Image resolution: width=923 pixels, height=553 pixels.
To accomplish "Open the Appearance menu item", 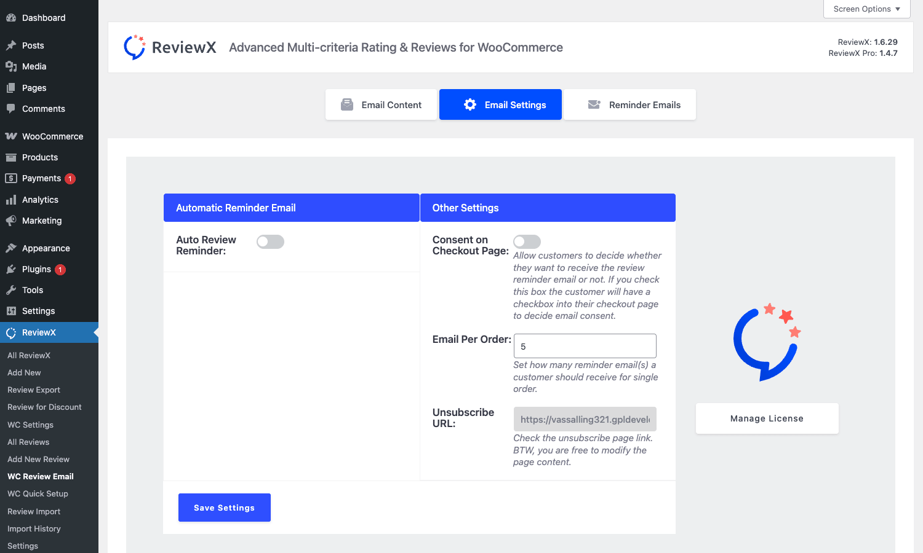I will [x=49, y=248].
